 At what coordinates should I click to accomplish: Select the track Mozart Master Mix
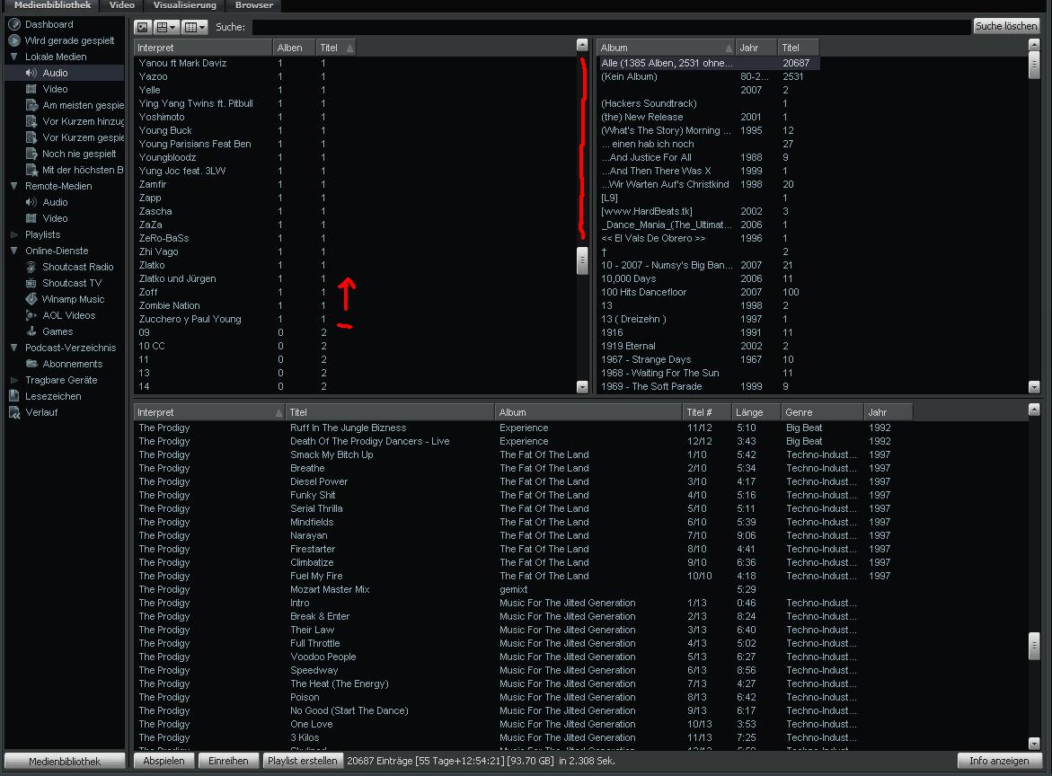click(330, 589)
